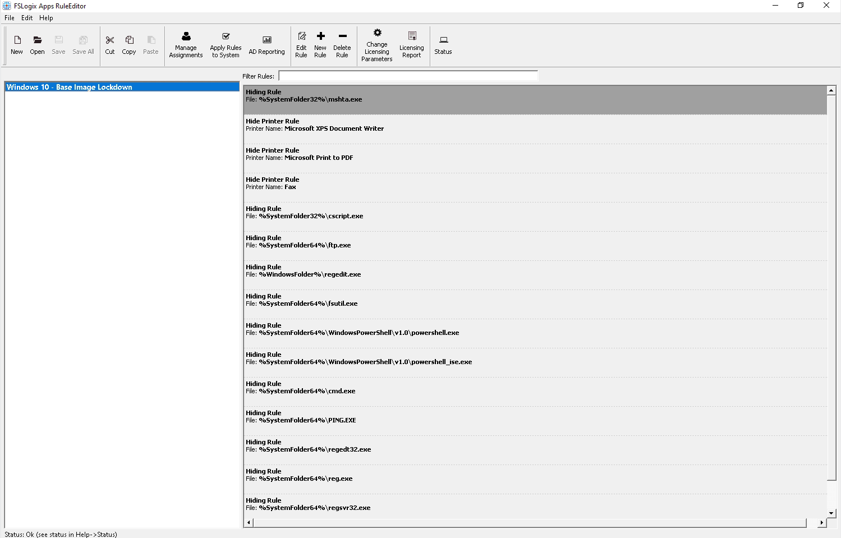
Task: Add a New Rule with plus icon
Action: pos(320,45)
